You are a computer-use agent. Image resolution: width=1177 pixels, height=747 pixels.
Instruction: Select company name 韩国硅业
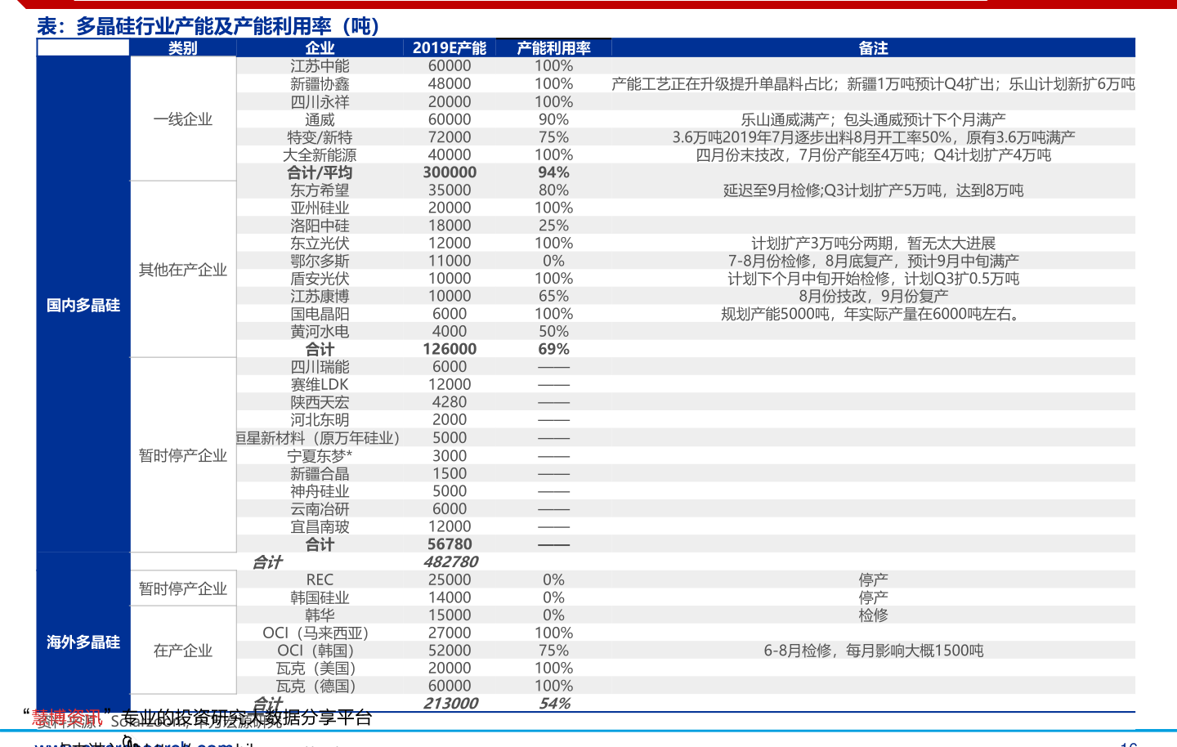320,598
